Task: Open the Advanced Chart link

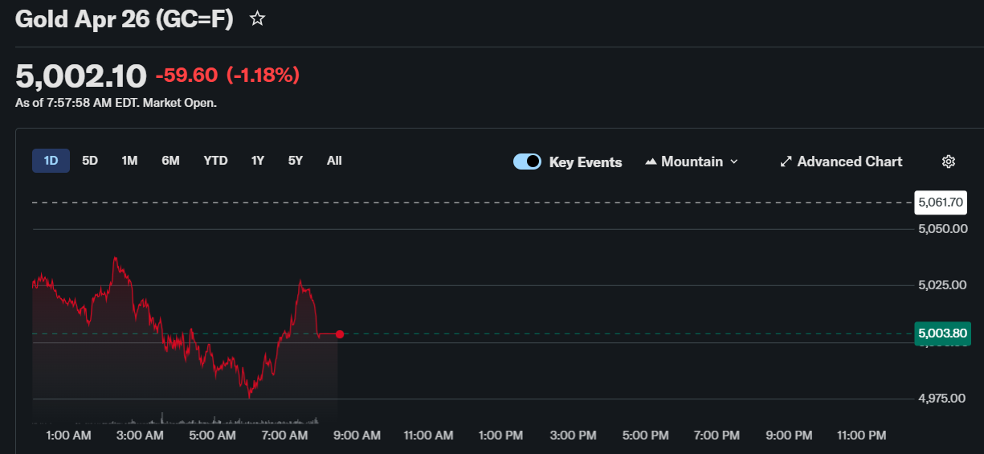Action: [849, 162]
